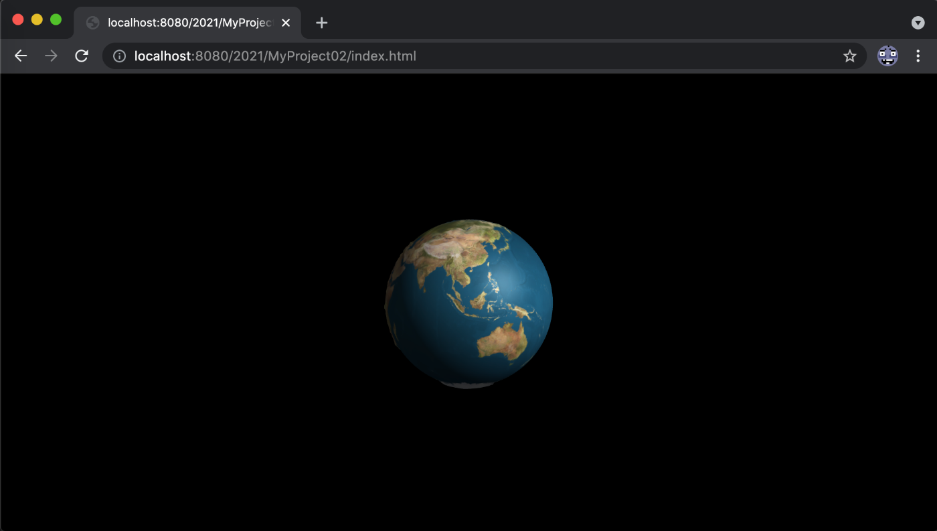Click the back navigation arrow
Screen dimensions: 937x531
(x=20, y=56)
